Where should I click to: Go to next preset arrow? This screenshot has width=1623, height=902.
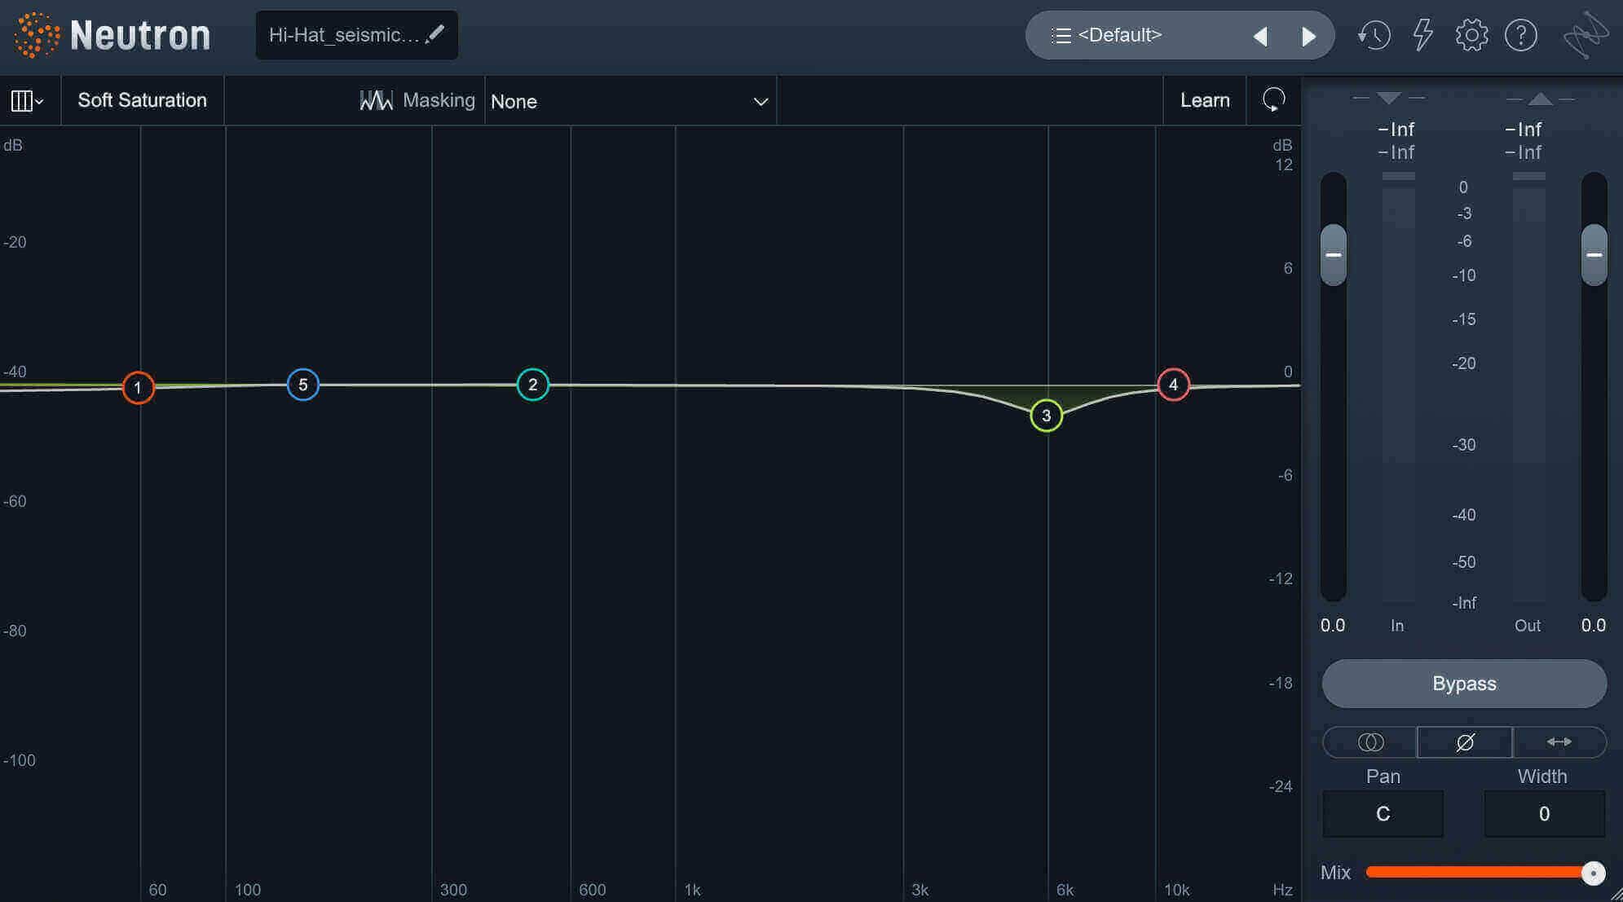[1309, 36]
